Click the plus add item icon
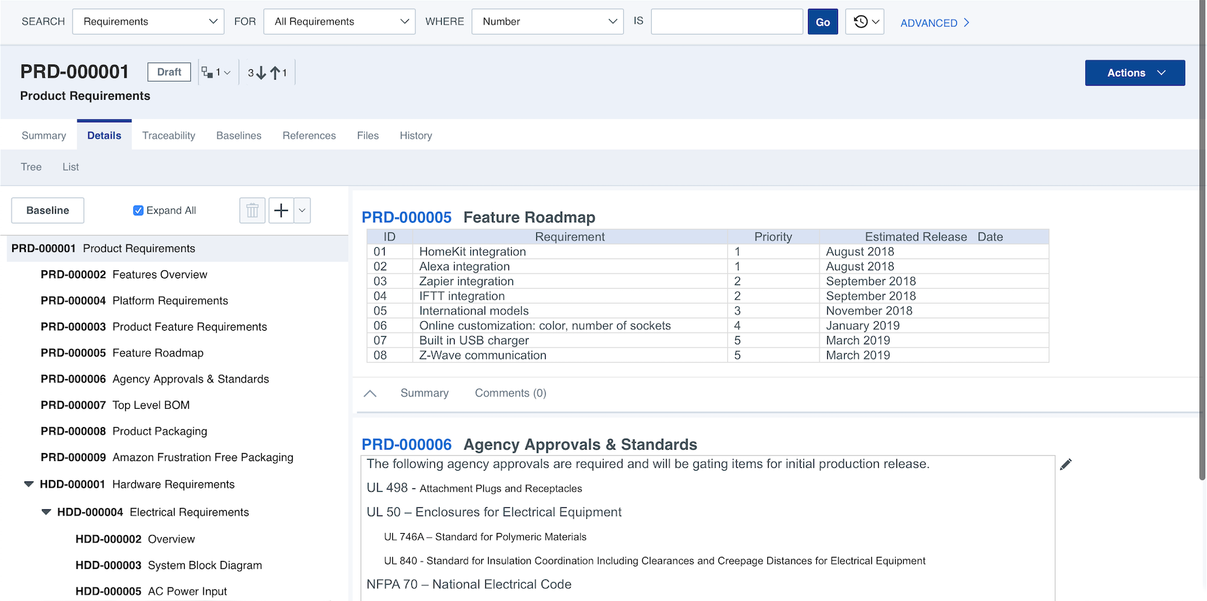This screenshot has height=601, width=1207. (x=281, y=211)
